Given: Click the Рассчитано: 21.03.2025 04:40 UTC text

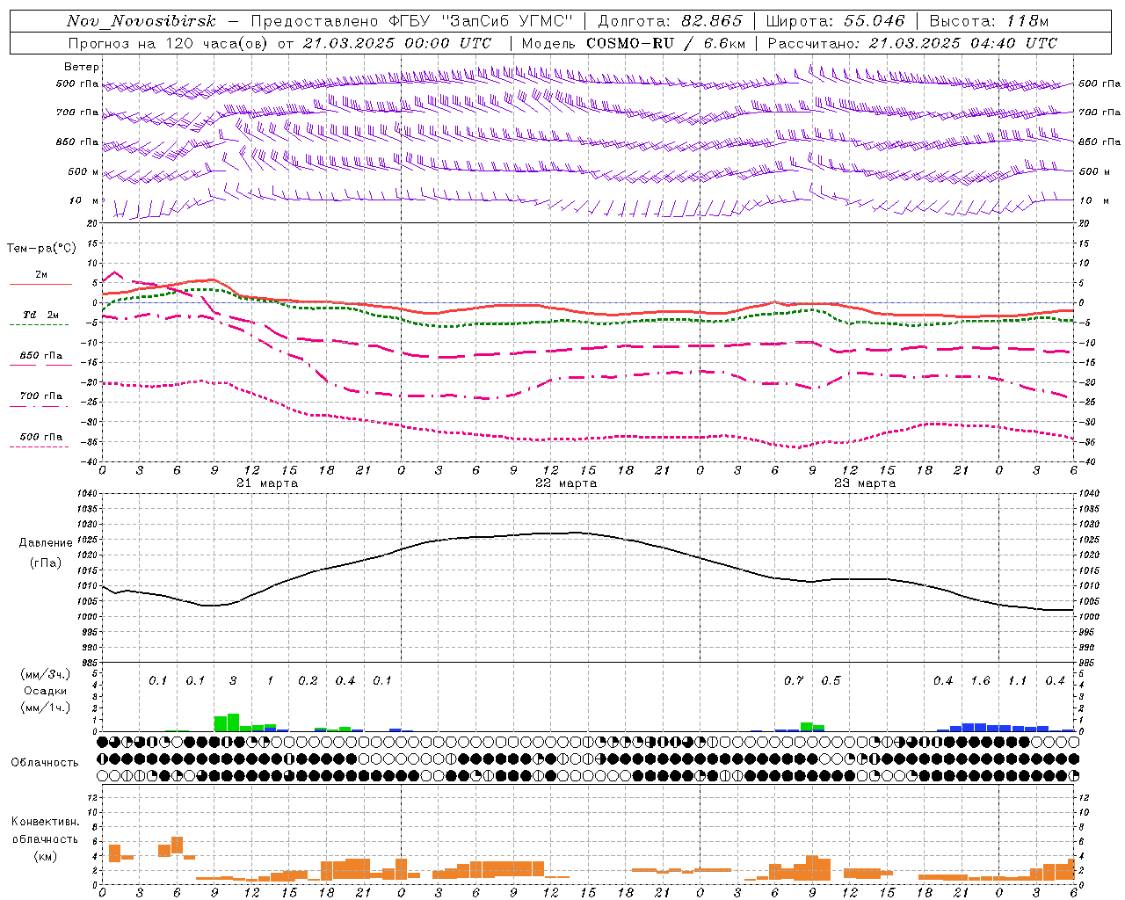Looking at the screenshot, I should [912, 43].
